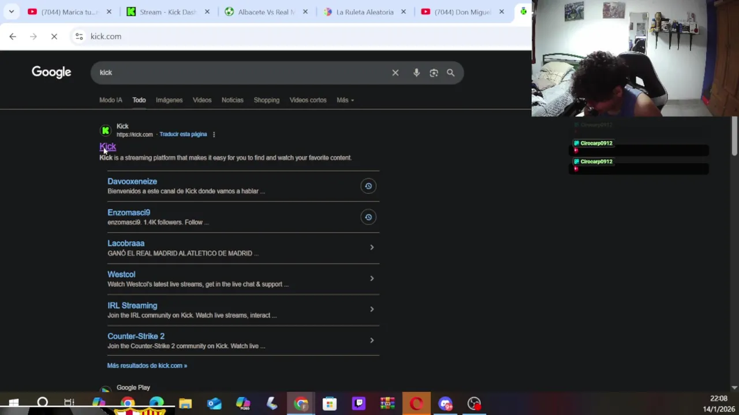Screen dimensions: 739x415
Task: Open the 'Davooxeneize' sitelink
Action: point(132,181)
